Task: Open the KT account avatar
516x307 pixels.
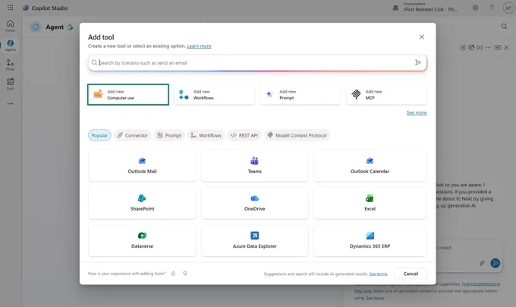Action: (508, 8)
